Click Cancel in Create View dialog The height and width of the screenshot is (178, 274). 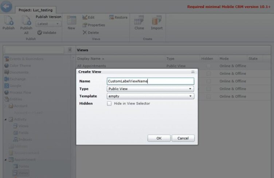click(183, 138)
